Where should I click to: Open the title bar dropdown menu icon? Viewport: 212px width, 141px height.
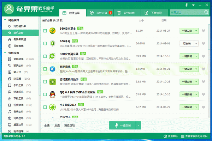193,5
